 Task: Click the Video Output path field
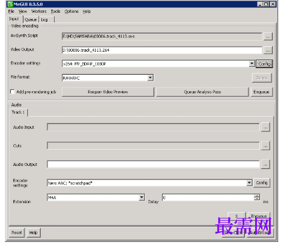162,50
